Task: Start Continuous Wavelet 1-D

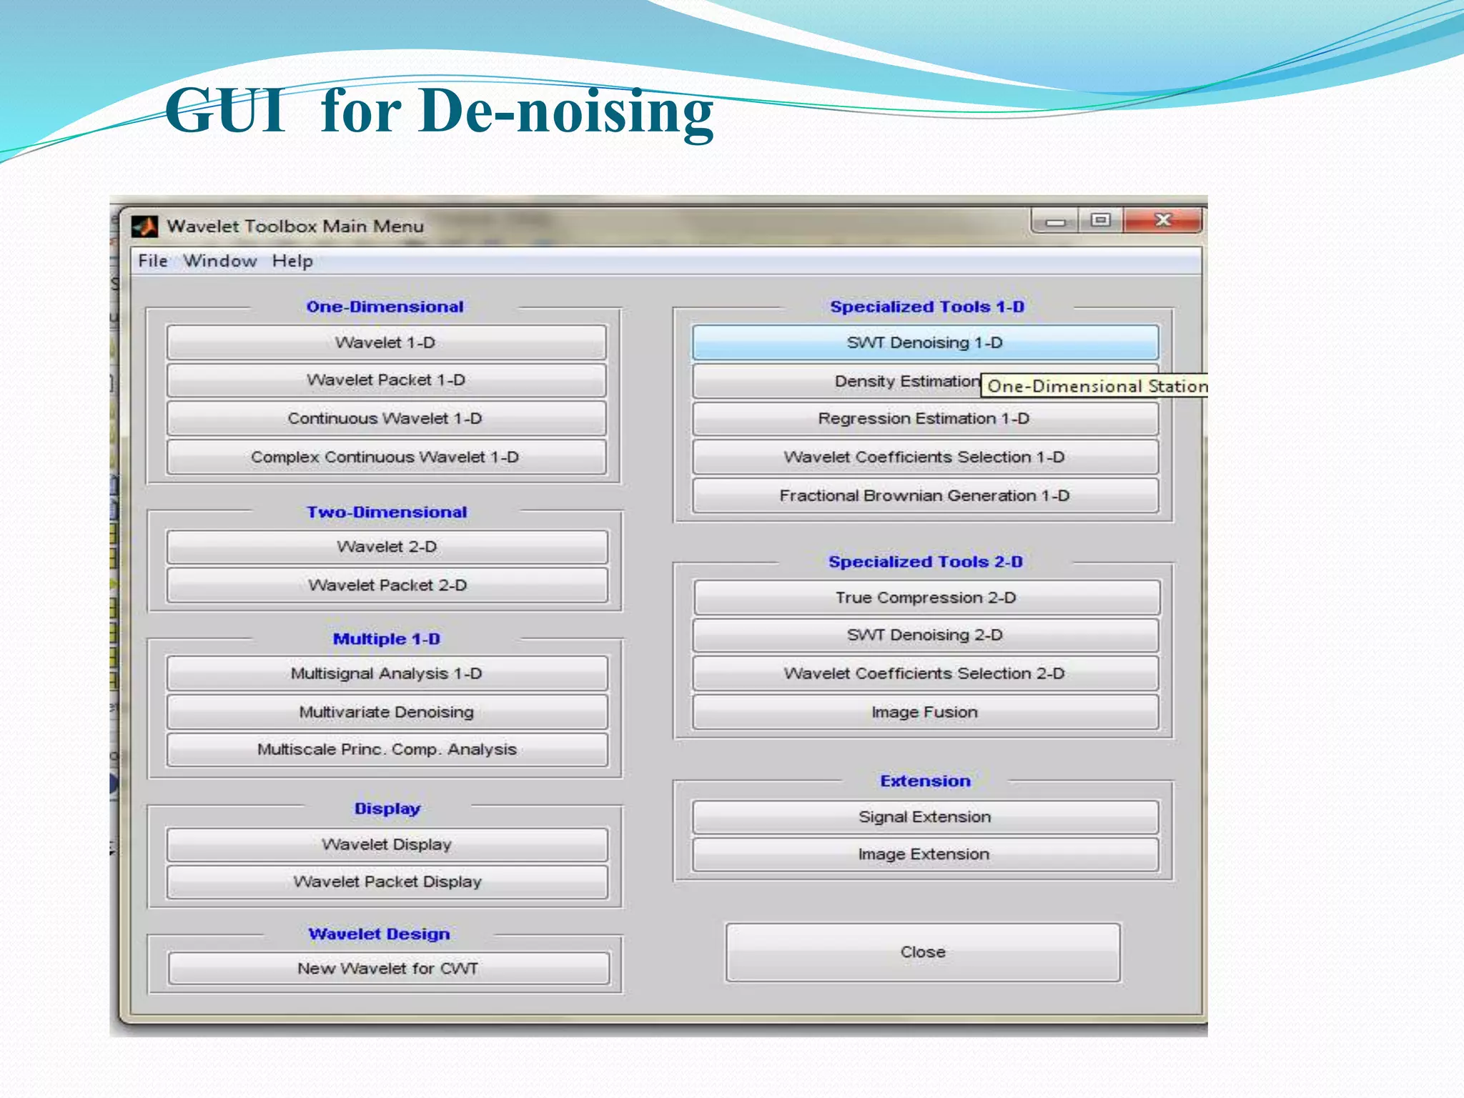Action: coord(386,418)
